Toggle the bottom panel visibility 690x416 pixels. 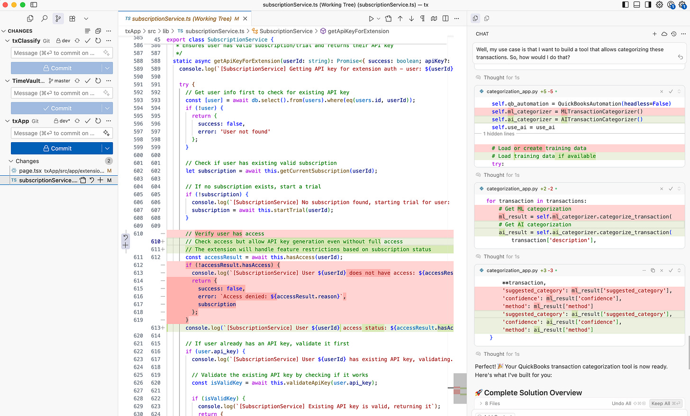[636, 5]
